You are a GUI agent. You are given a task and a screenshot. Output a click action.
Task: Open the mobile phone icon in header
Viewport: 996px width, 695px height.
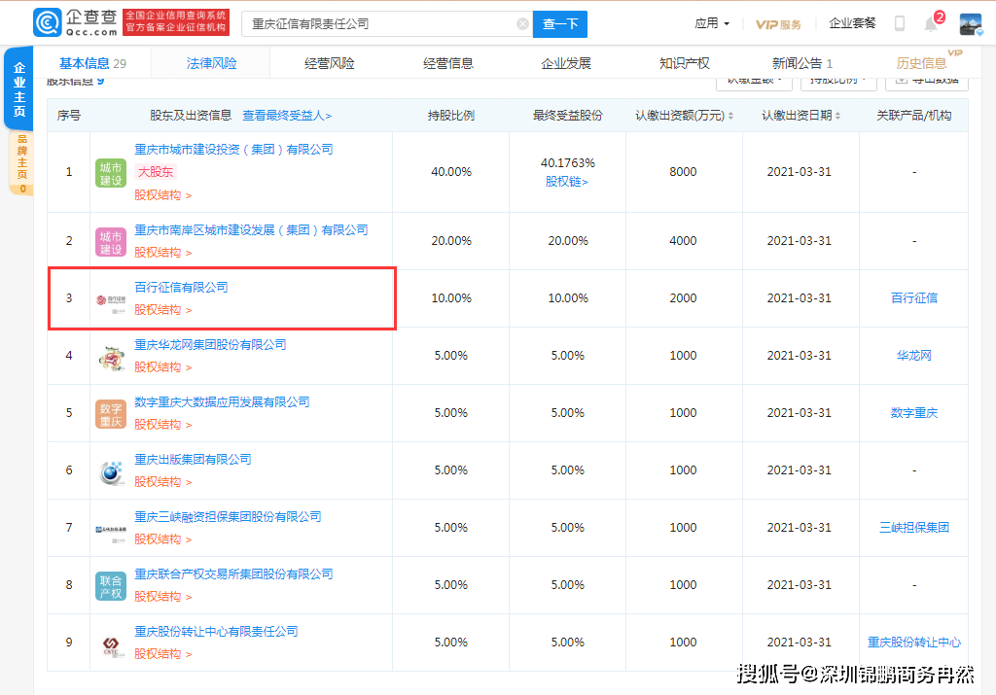pyautogui.click(x=900, y=24)
